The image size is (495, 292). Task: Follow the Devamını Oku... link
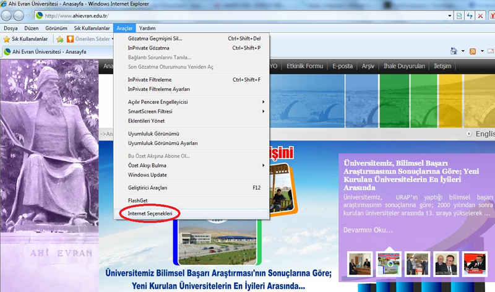pos(368,230)
